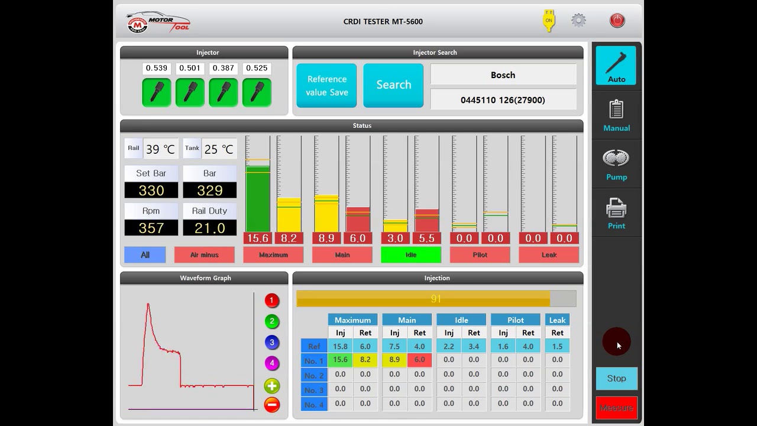Click Tank temperature 25 °C
The width and height of the screenshot is (757, 426).
[x=219, y=149]
